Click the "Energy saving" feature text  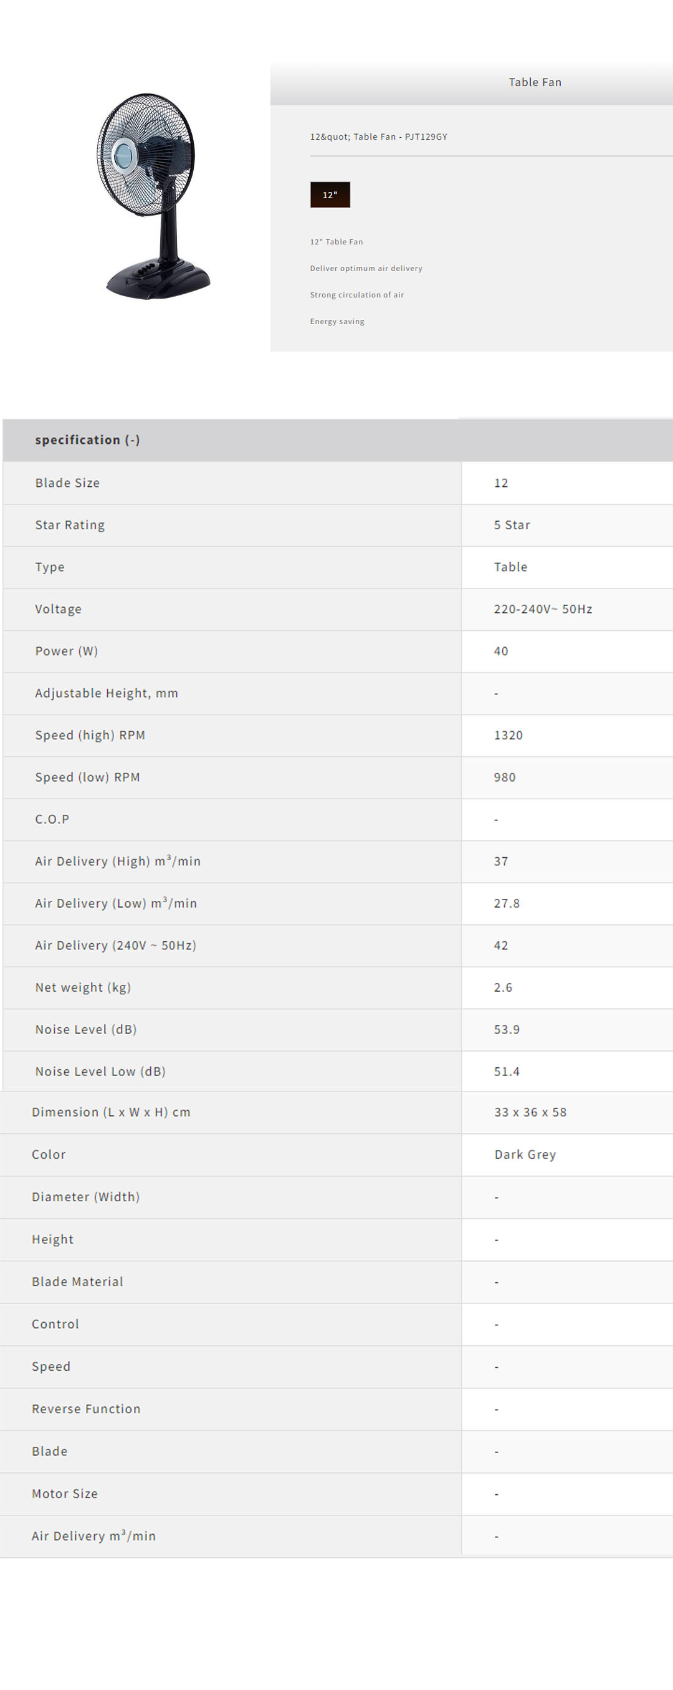tap(337, 322)
